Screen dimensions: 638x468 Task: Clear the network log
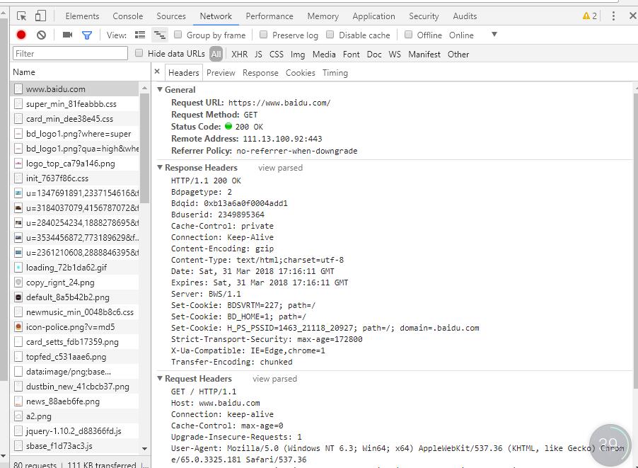(41, 35)
